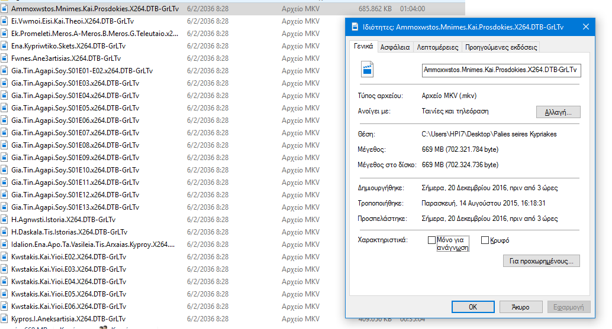Click the file icon for Fwnes.Ane3artisias
Viewport: 612px width, 329px height.
(5, 58)
